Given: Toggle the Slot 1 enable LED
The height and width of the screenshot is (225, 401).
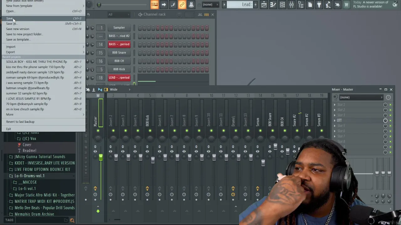Looking at the screenshot, I should point(390,105).
